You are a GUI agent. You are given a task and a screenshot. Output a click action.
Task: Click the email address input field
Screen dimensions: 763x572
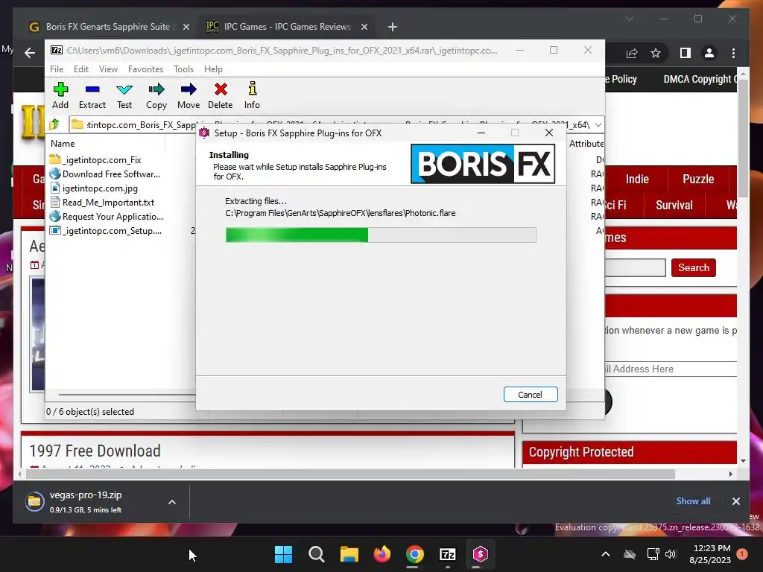tap(671, 369)
